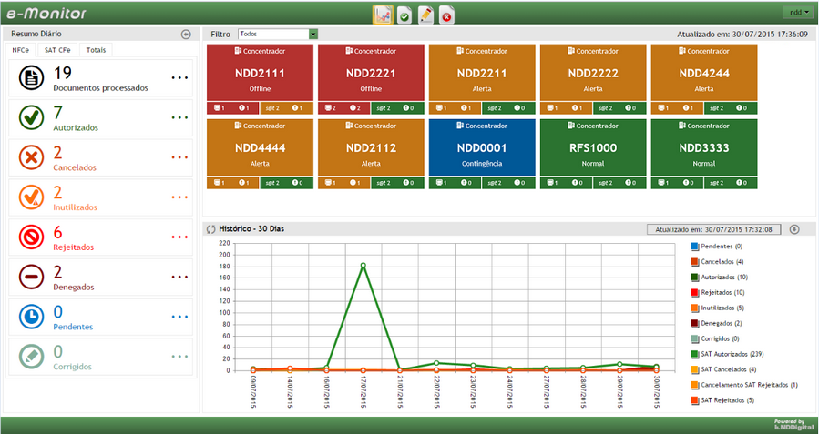
Task: Open the monitor dashboard toolbar icon
Action: click(x=383, y=14)
